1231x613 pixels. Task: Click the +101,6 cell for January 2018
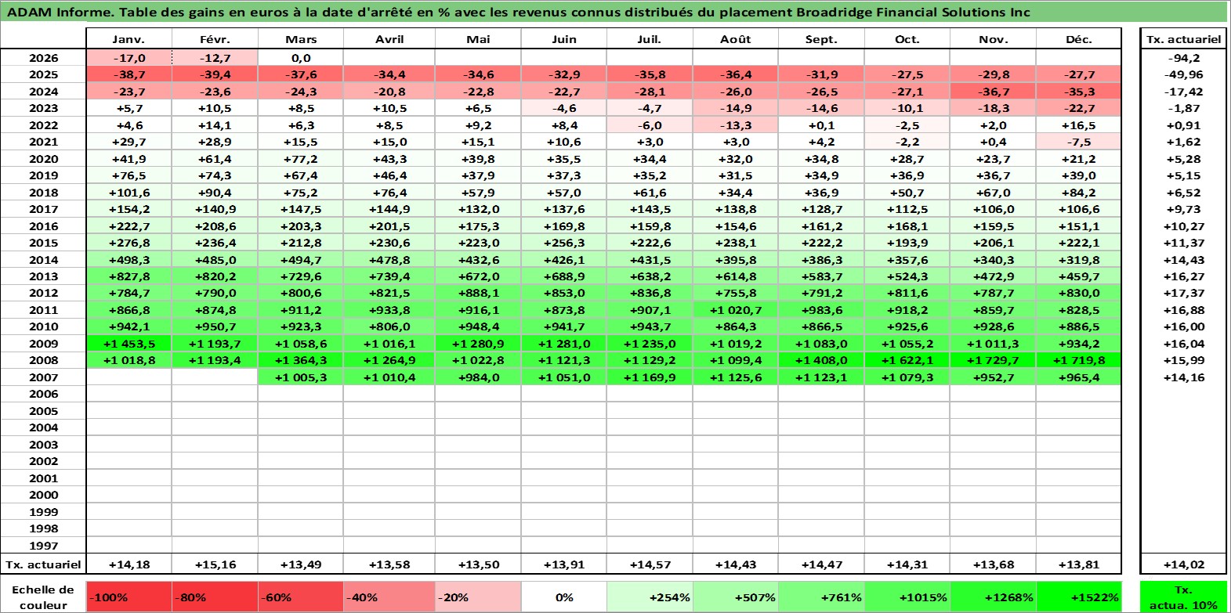coord(129,193)
